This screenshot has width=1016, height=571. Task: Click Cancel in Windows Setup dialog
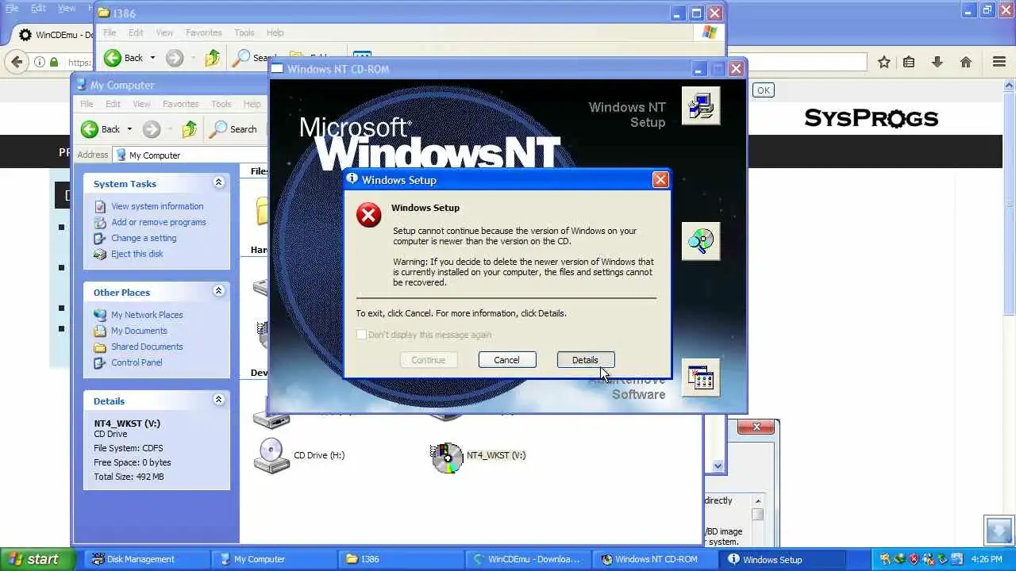[x=507, y=360]
